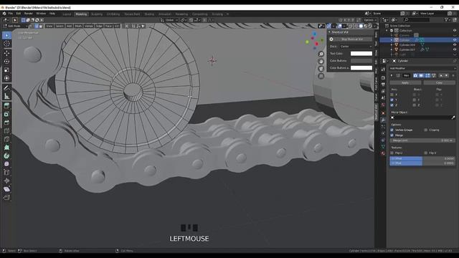Open the File menu
The image size is (459, 258).
(x=11, y=14)
